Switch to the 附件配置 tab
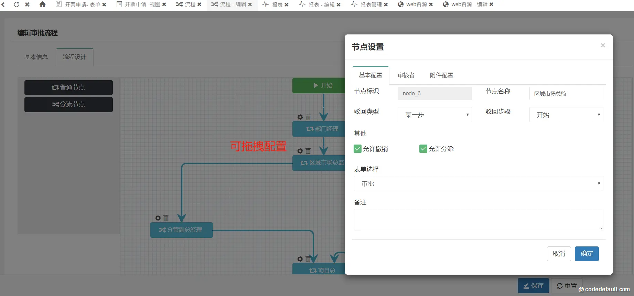Image resolution: width=634 pixels, height=296 pixels. point(441,75)
